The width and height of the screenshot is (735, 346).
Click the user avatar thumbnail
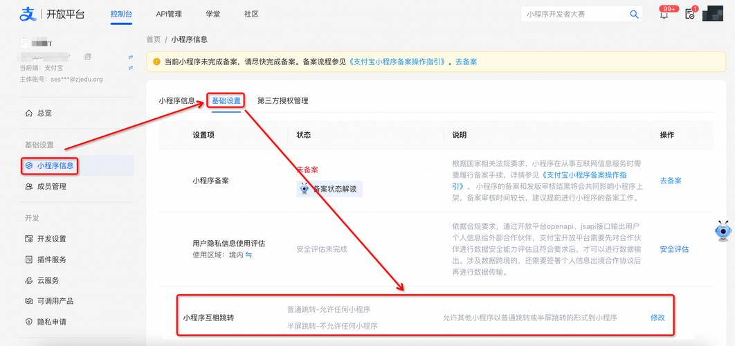coord(712,14)
